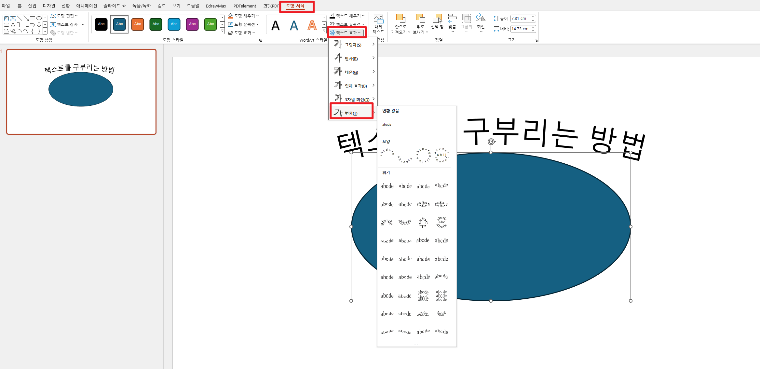Insert a 텍스트 상자 (Text Box)
This screenshot has width=760, height=369.
tap(65, 24)
